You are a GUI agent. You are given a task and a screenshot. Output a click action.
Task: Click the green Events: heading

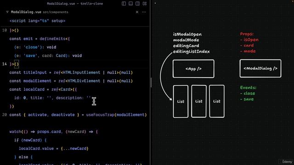248,88
